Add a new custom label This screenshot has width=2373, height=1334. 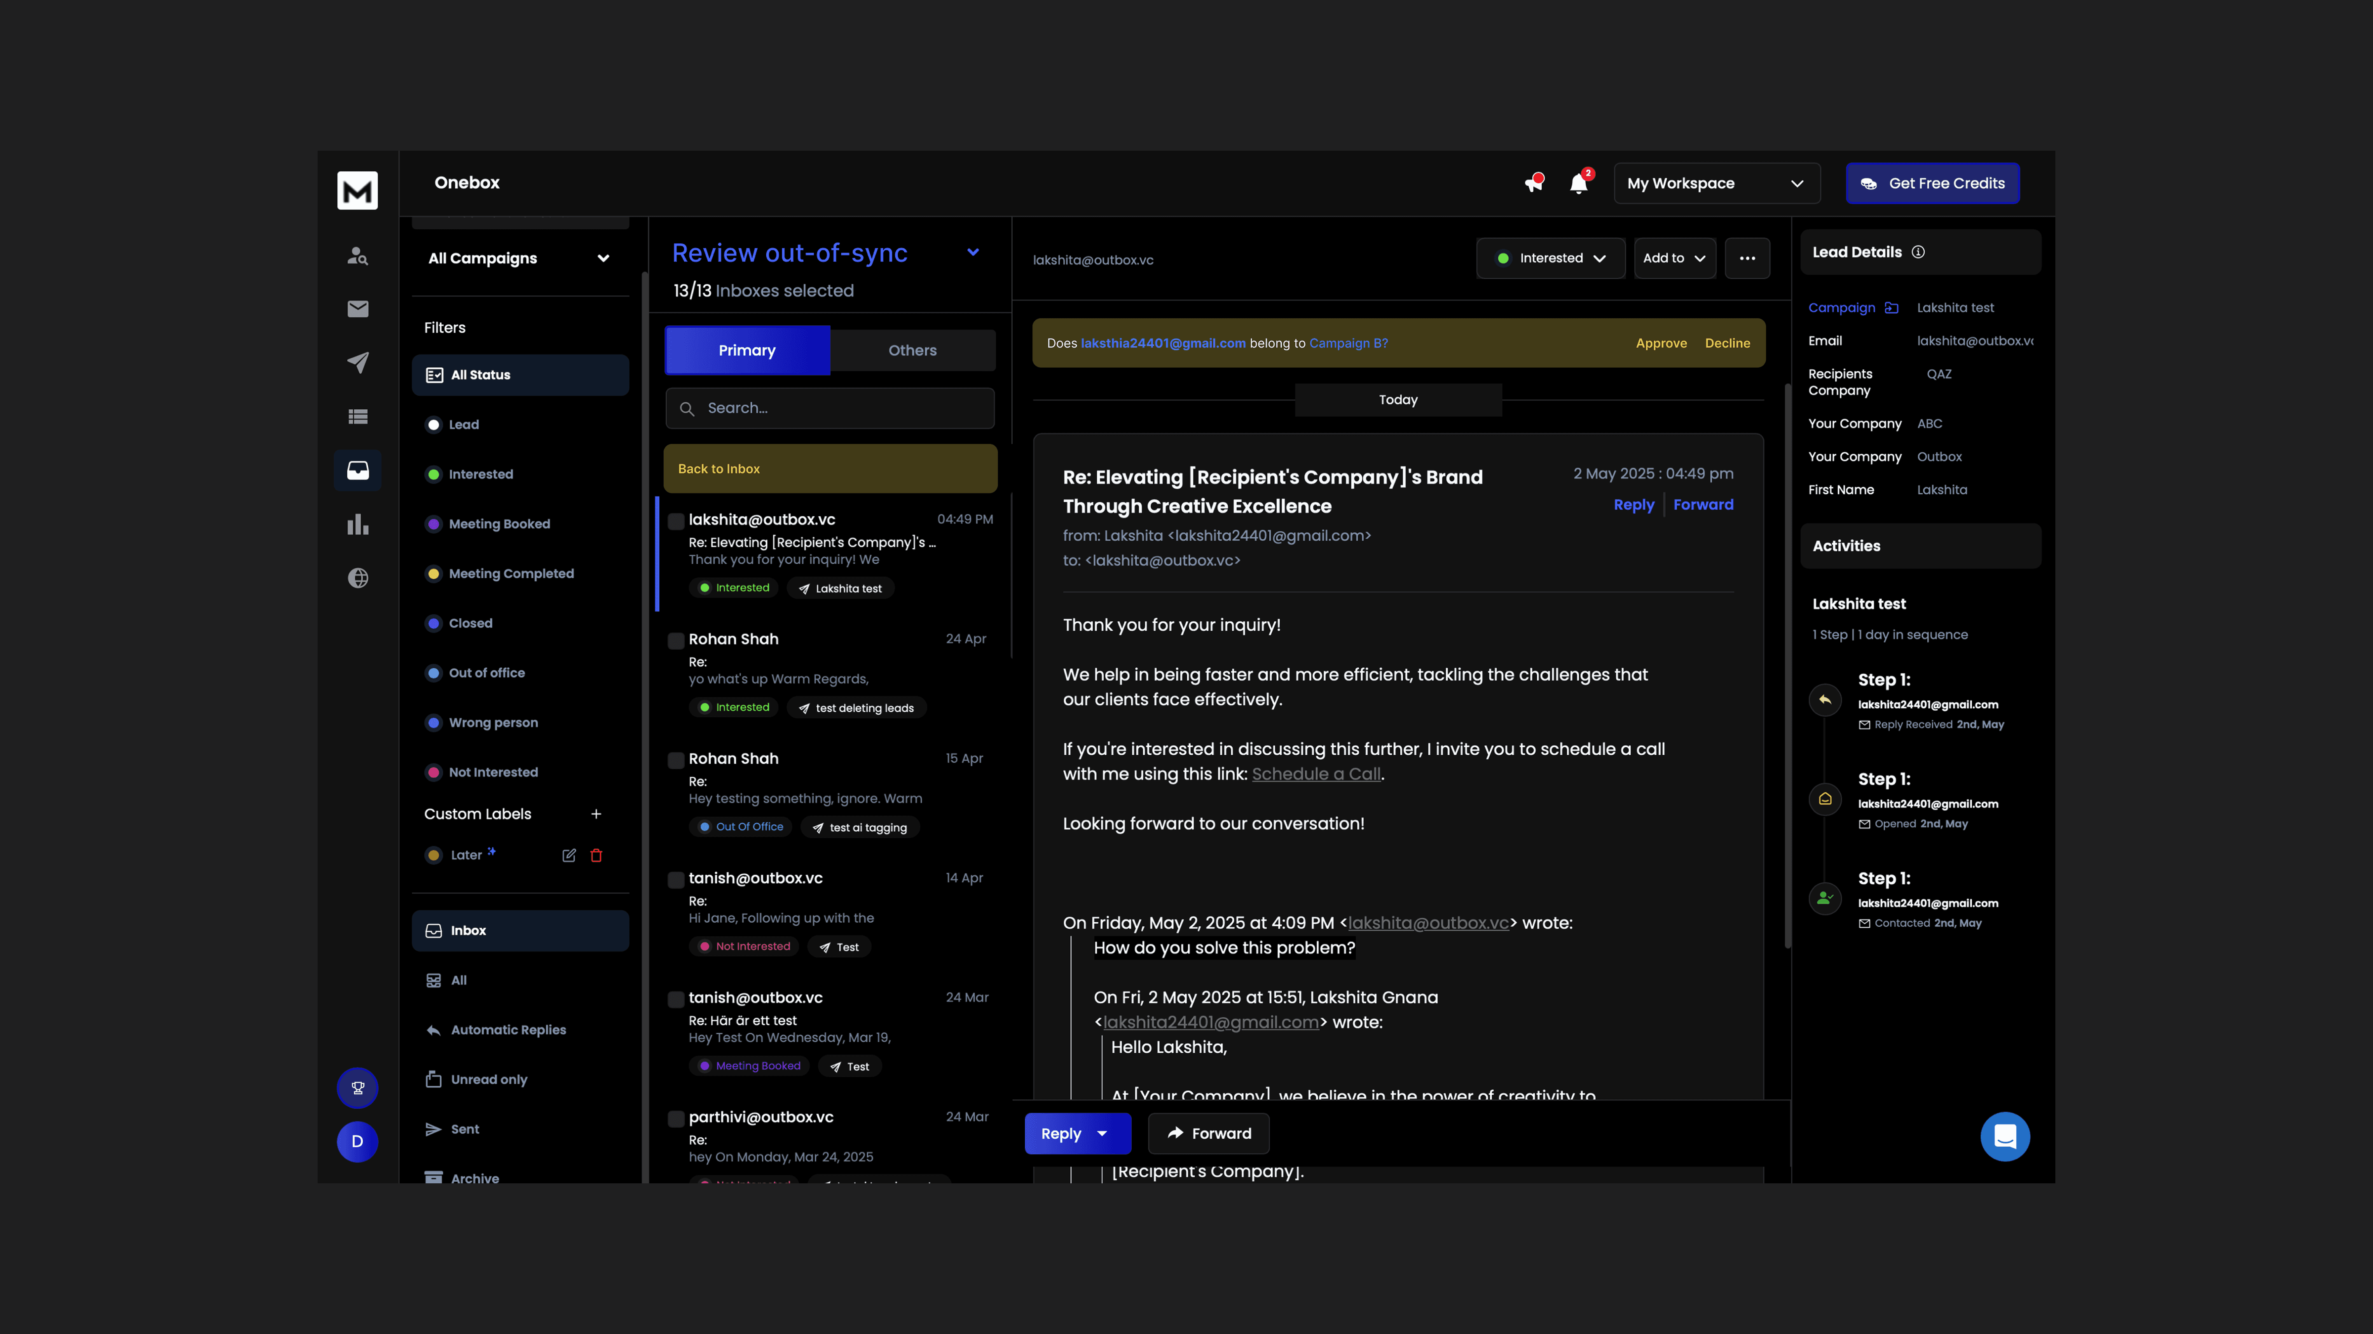[596, 814]
